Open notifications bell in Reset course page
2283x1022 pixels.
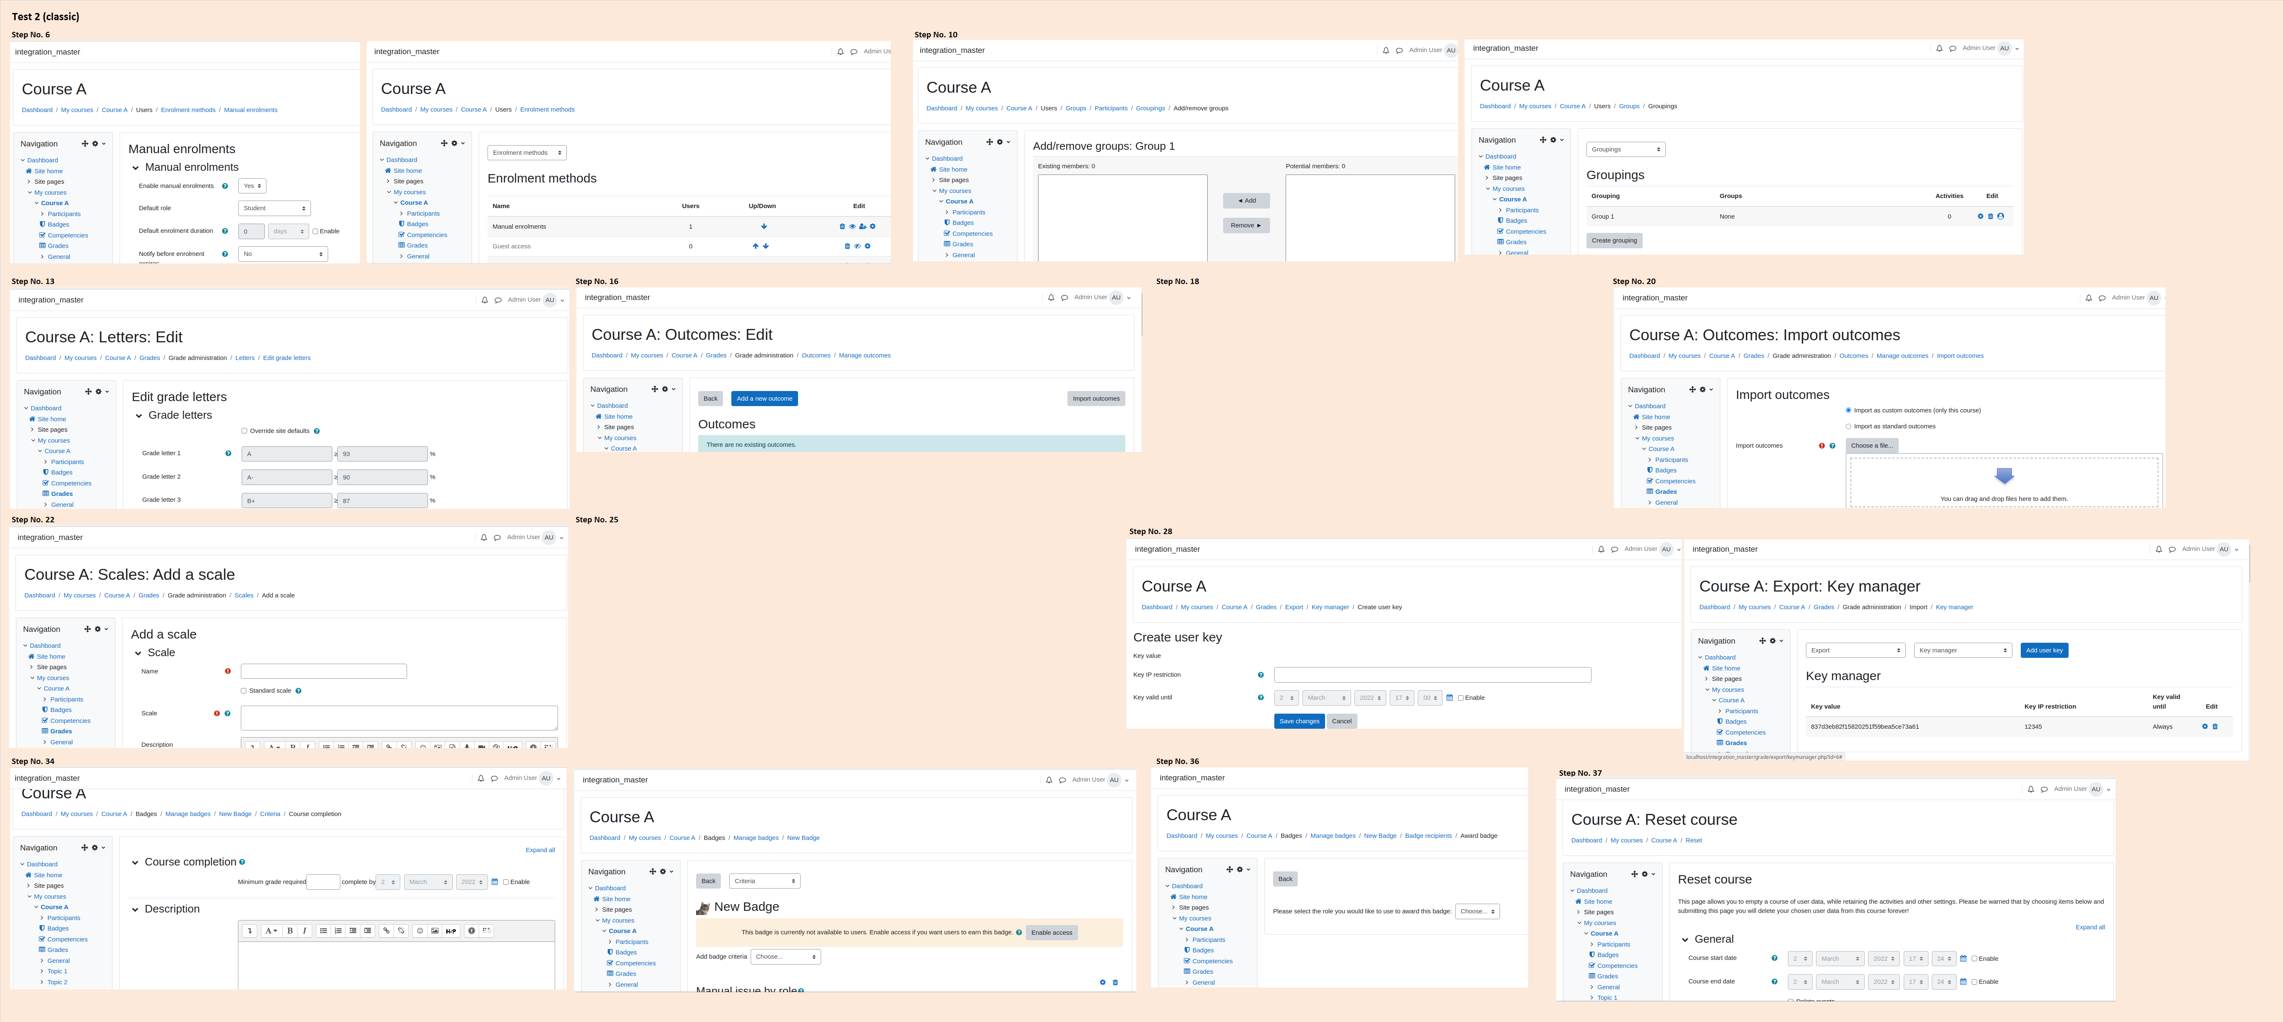tap(2030, 789)
